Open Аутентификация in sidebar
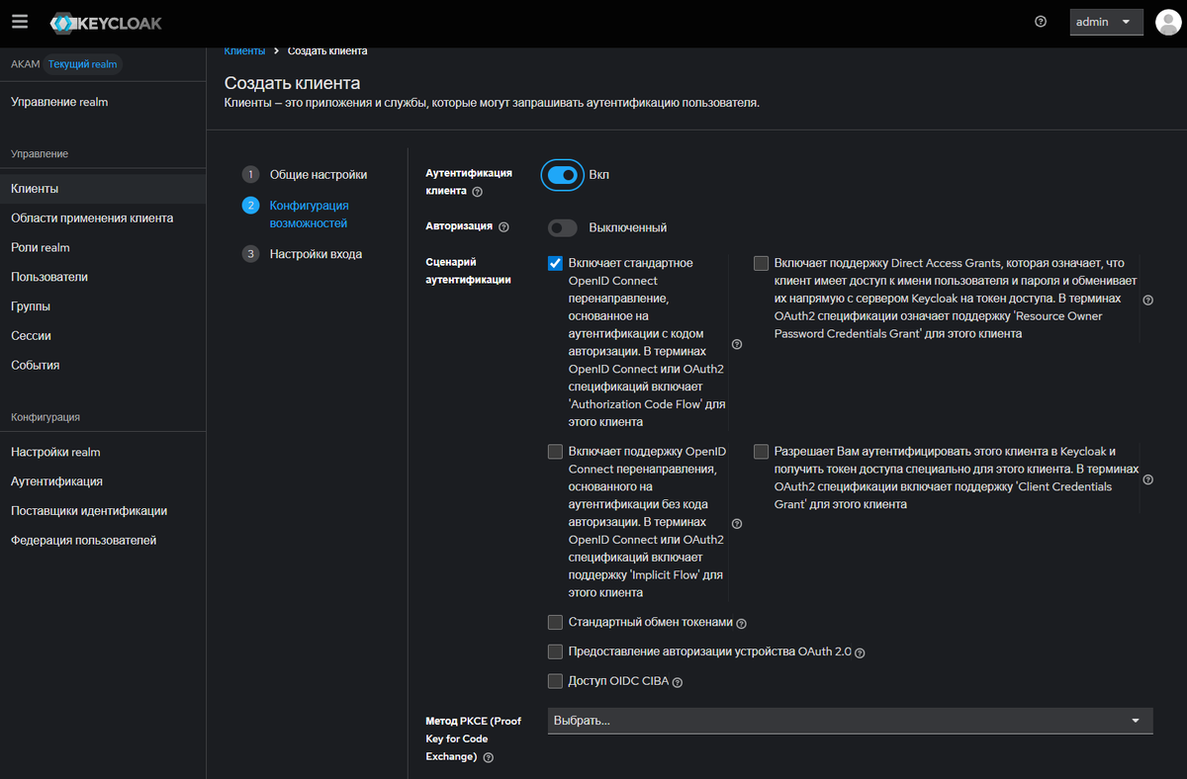1187x779 pixels. point(103,481)
